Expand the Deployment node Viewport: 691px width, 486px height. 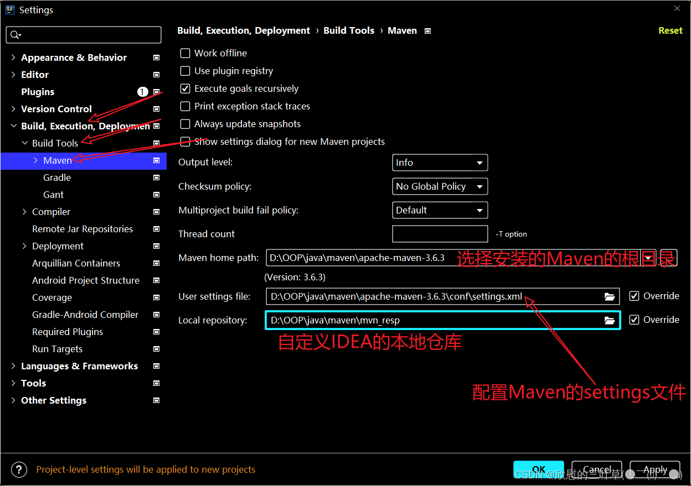click(x=24, y=246)
